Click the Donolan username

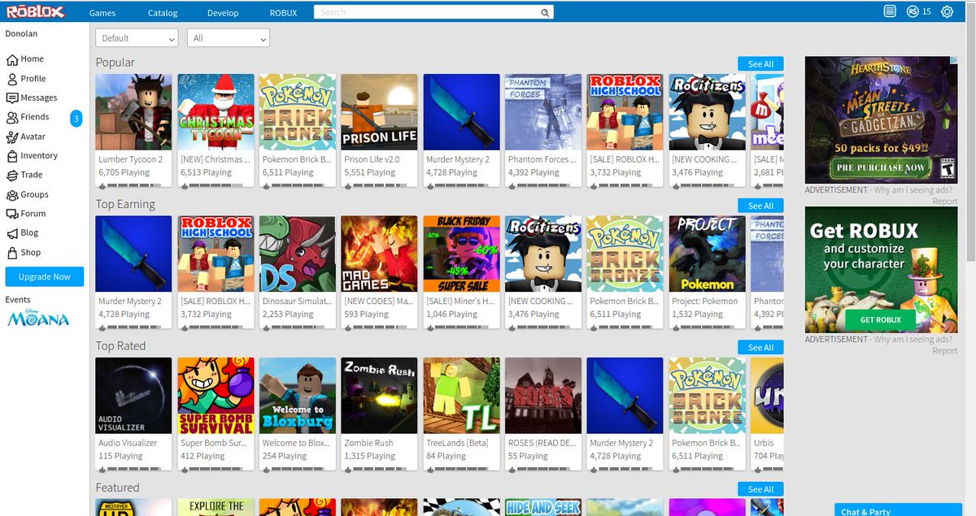coord(21,34)
